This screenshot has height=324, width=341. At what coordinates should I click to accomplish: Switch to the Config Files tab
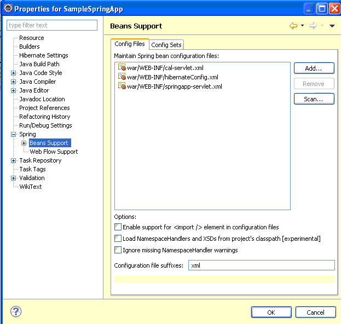point(130,44)
